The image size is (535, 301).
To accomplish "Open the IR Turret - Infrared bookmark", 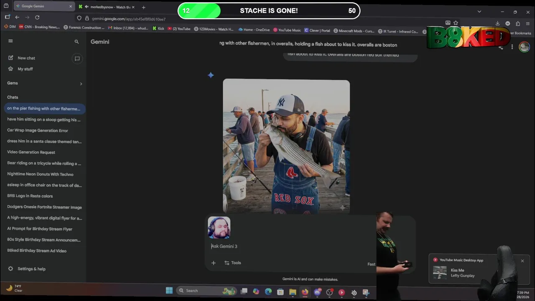I will 398,31.
